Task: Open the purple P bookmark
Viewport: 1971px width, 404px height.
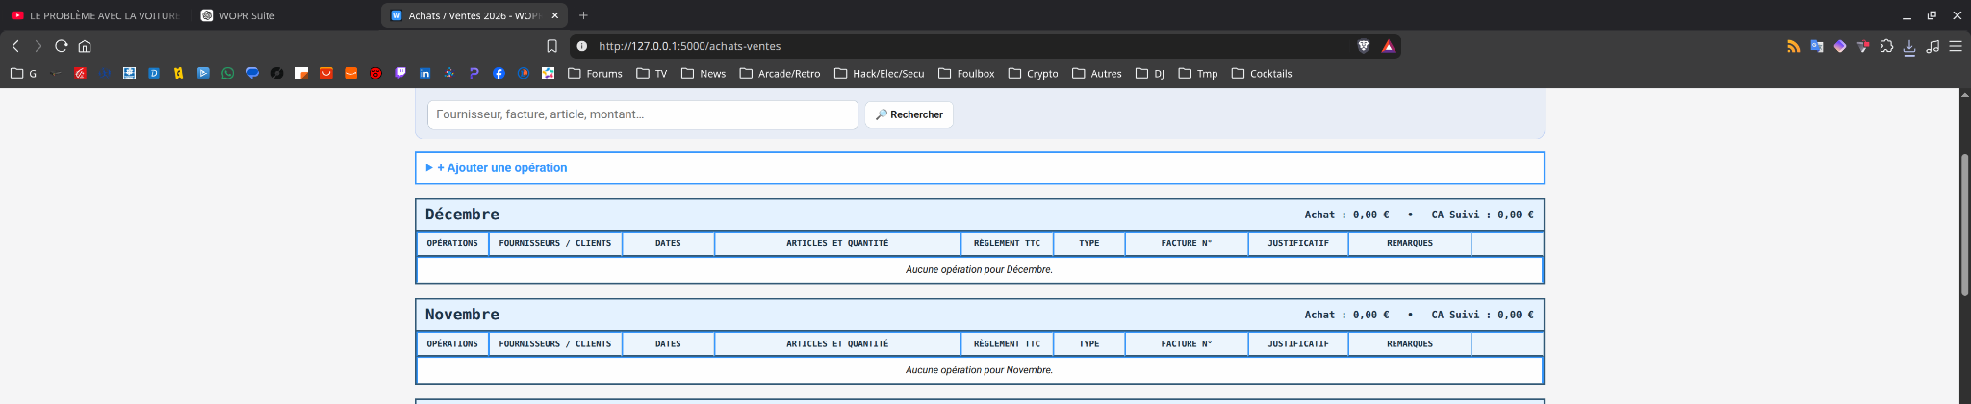Action: [x=474, y=73]
